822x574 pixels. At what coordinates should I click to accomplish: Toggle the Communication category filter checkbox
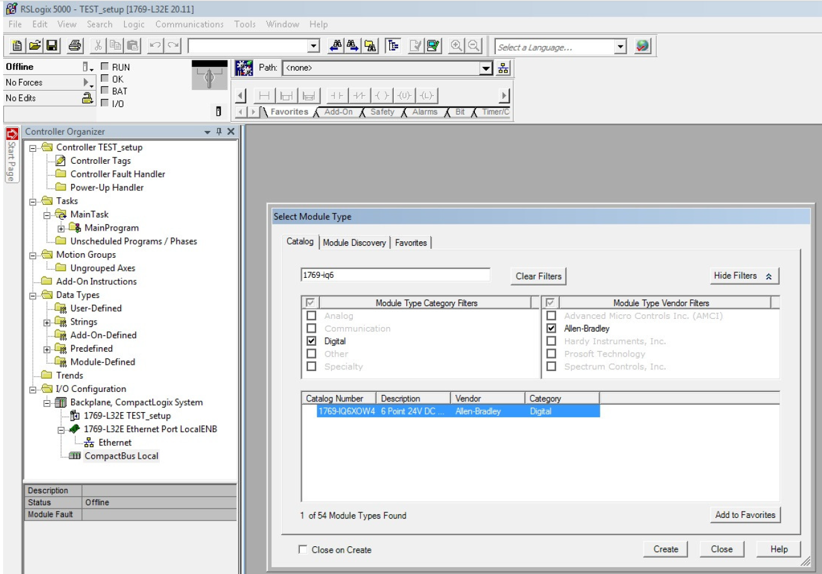(x=311, y=328)
